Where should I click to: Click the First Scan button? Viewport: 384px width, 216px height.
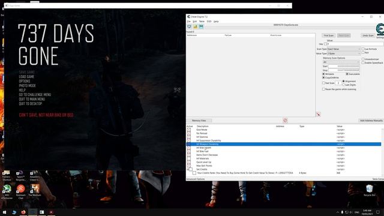(329, 36)
